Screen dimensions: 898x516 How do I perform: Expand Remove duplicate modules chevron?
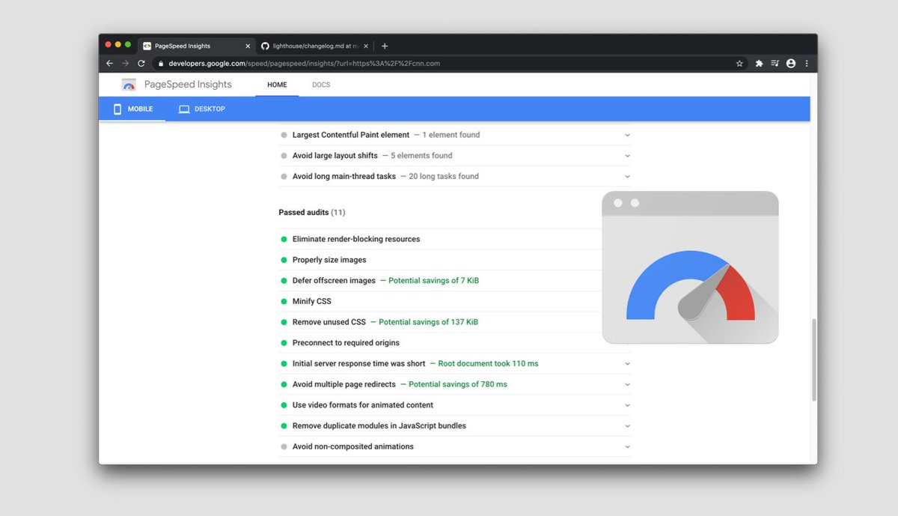(x=627, y=425)
